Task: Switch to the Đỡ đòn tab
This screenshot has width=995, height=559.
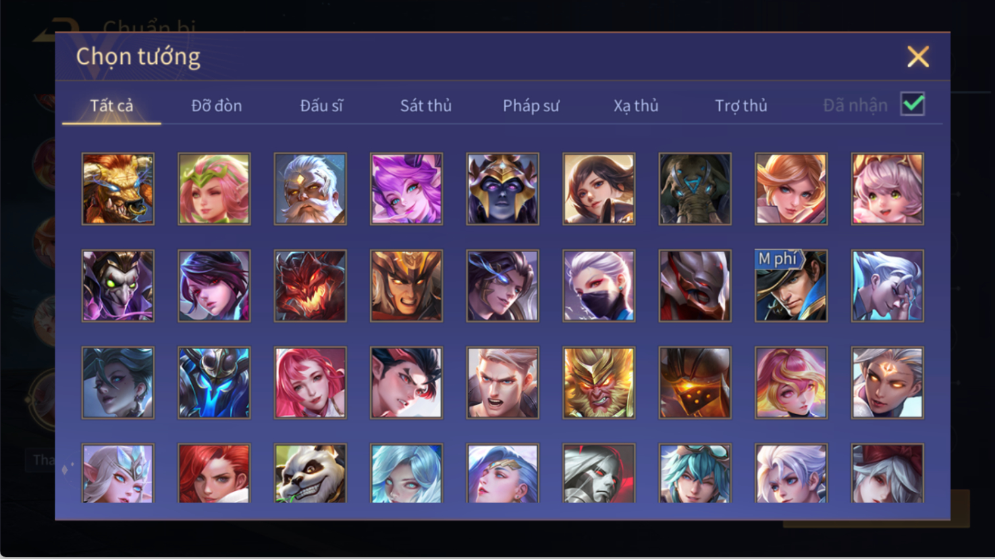Action: 217,105
